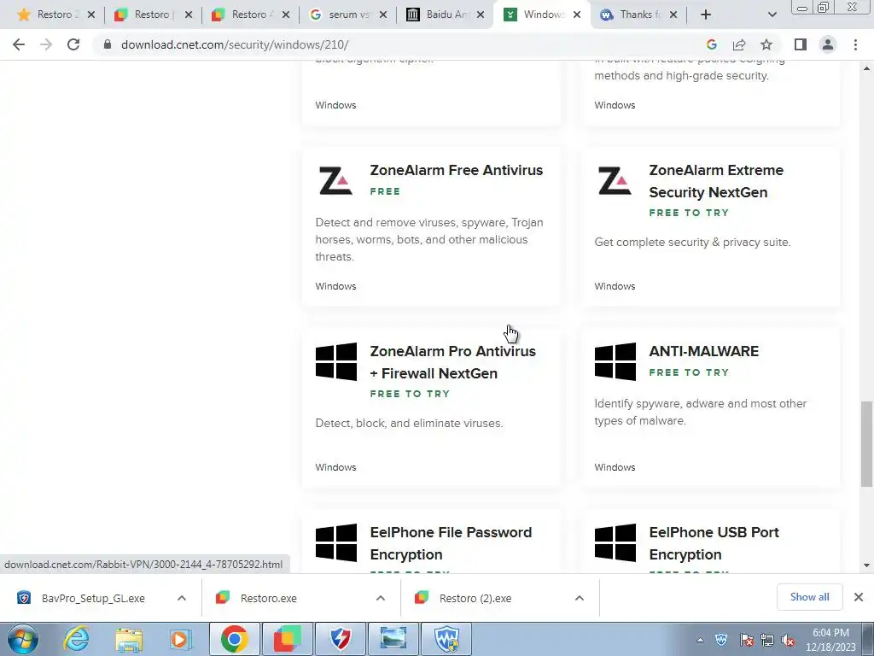
Task: Click FREE TO TRY under ANTI-MALWARE
Action: pyautogui.click(x=689, y=372)
